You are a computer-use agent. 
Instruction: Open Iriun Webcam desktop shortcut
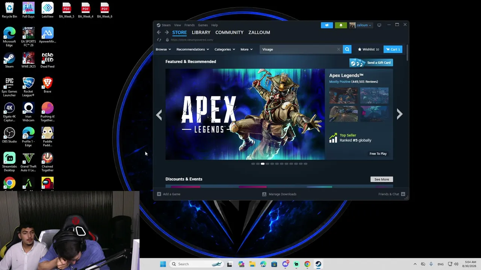pos(28,112)
